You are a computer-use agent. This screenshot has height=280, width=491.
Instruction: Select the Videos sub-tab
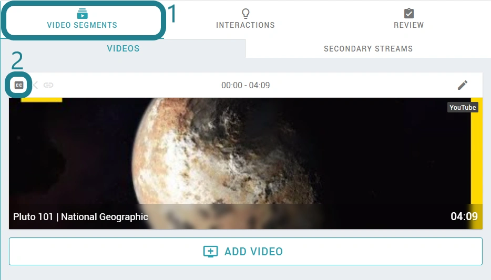click(x=123, y=48)
